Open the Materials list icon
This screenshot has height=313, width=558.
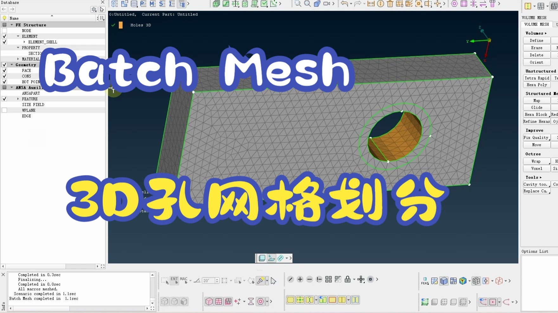153,4
